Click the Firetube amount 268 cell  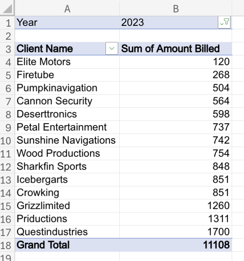pos(176,75)
